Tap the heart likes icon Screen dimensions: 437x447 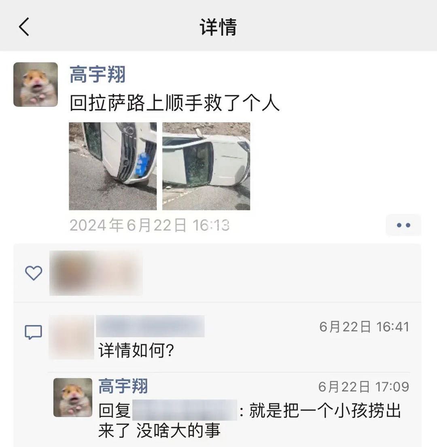[x=34, y=273]
